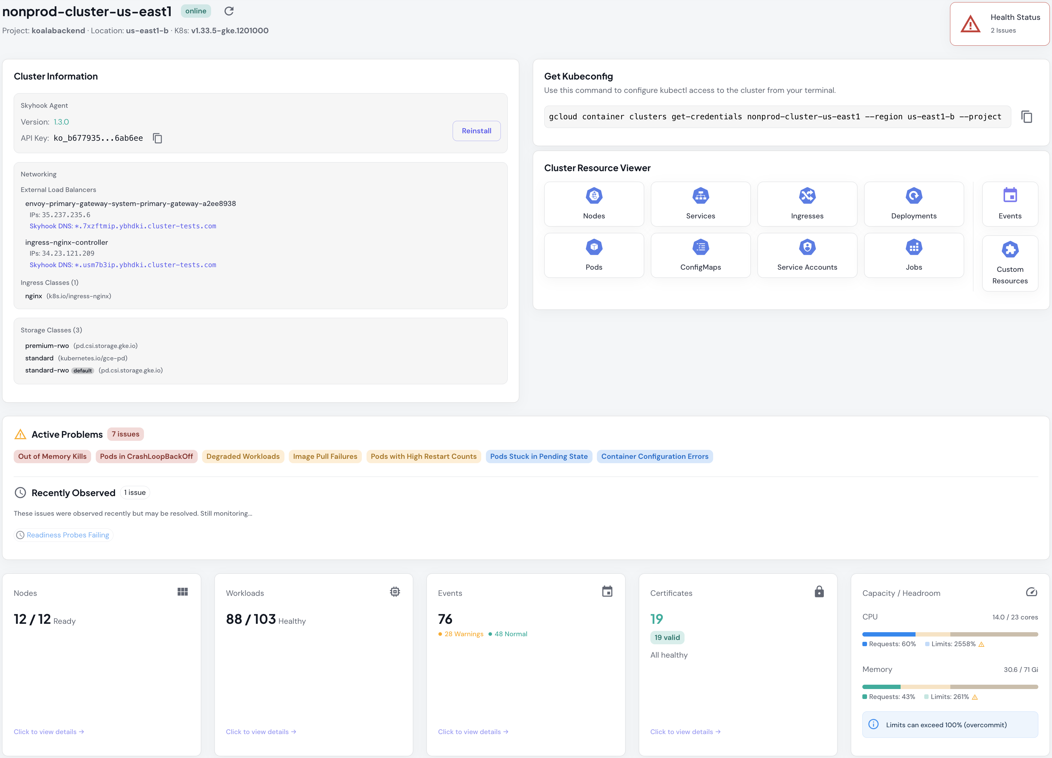The height and width of the screenshot is (758, 1052).
Task: Refresh the cluster status
Action: pos(229,11)
